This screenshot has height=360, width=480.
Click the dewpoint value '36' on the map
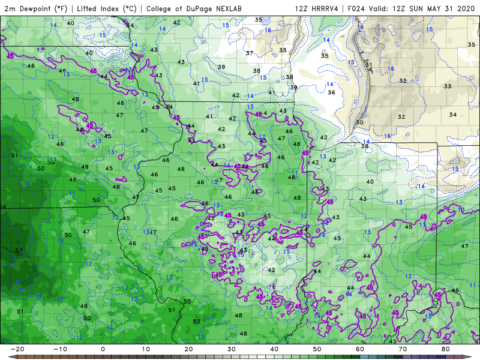[x=331, y=92]
